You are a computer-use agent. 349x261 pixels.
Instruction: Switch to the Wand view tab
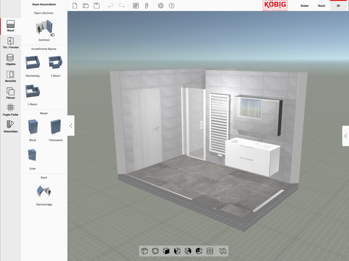(x=322, y=6)
